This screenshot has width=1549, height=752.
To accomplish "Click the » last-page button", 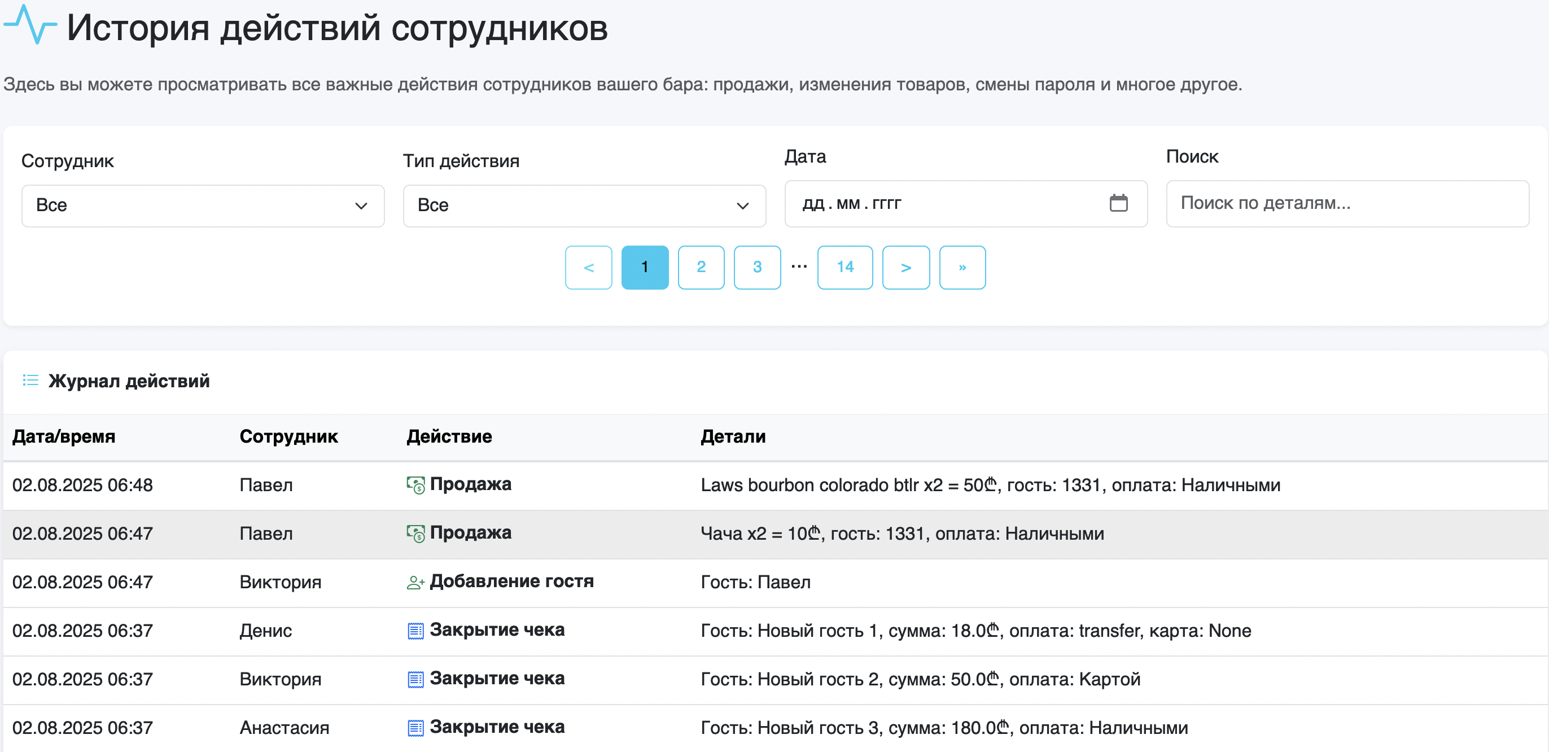I will click(962, 267).
